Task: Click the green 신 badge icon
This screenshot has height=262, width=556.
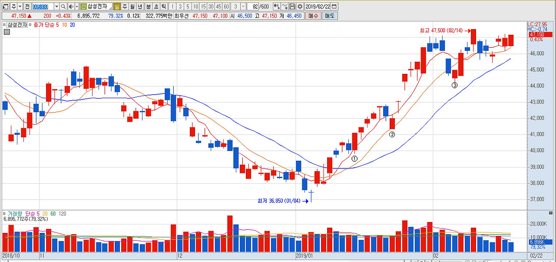Action: (83, 7)
